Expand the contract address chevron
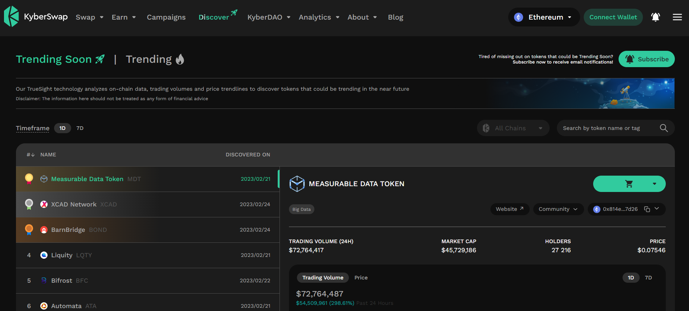This screenshot has width=689, height=311. pos(657,209)
